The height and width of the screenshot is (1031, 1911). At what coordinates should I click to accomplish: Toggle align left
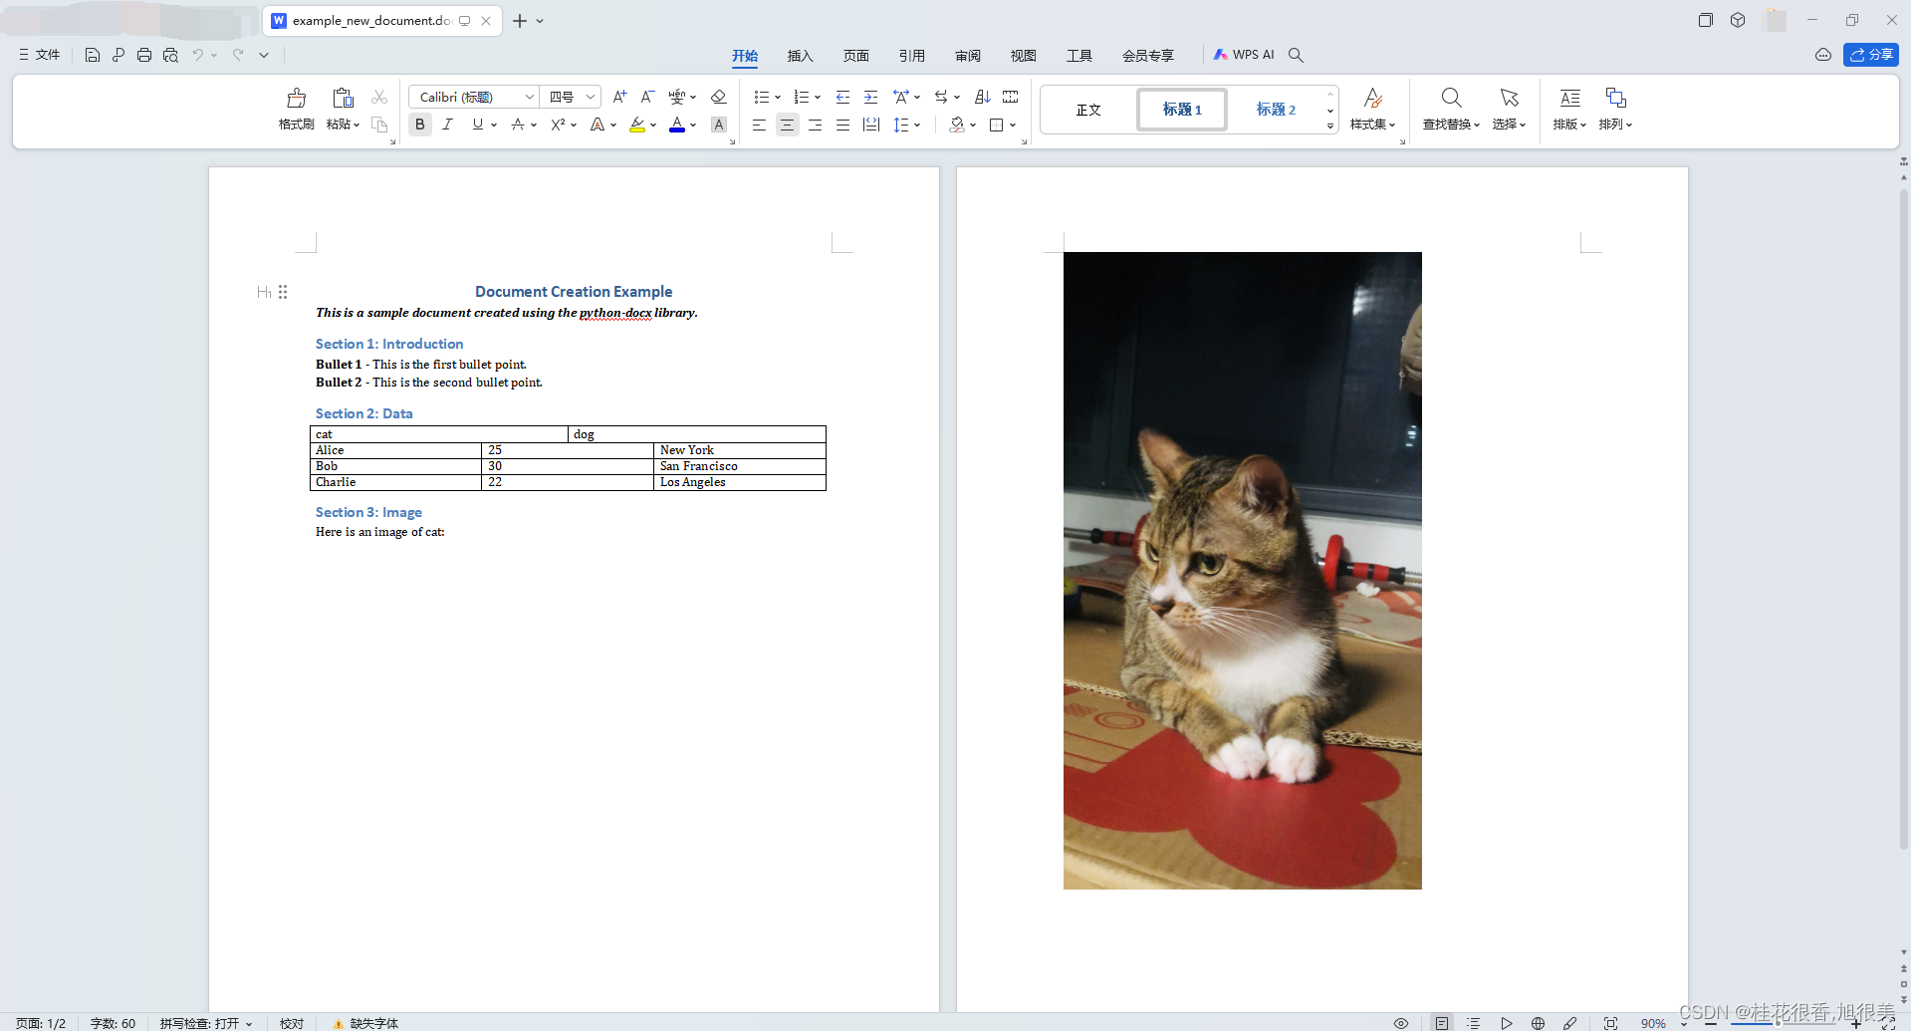pos(759,125)
